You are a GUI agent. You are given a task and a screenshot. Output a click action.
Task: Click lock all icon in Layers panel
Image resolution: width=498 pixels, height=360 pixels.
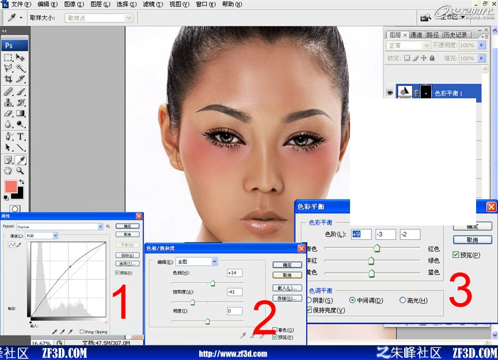coord(432,58)
